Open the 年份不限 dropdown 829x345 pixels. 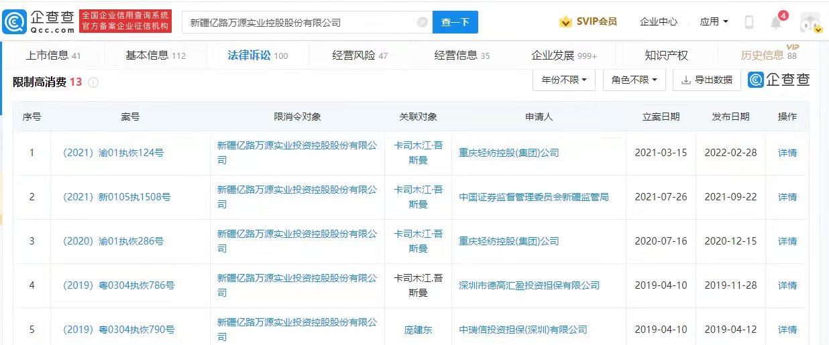(564, 80)
